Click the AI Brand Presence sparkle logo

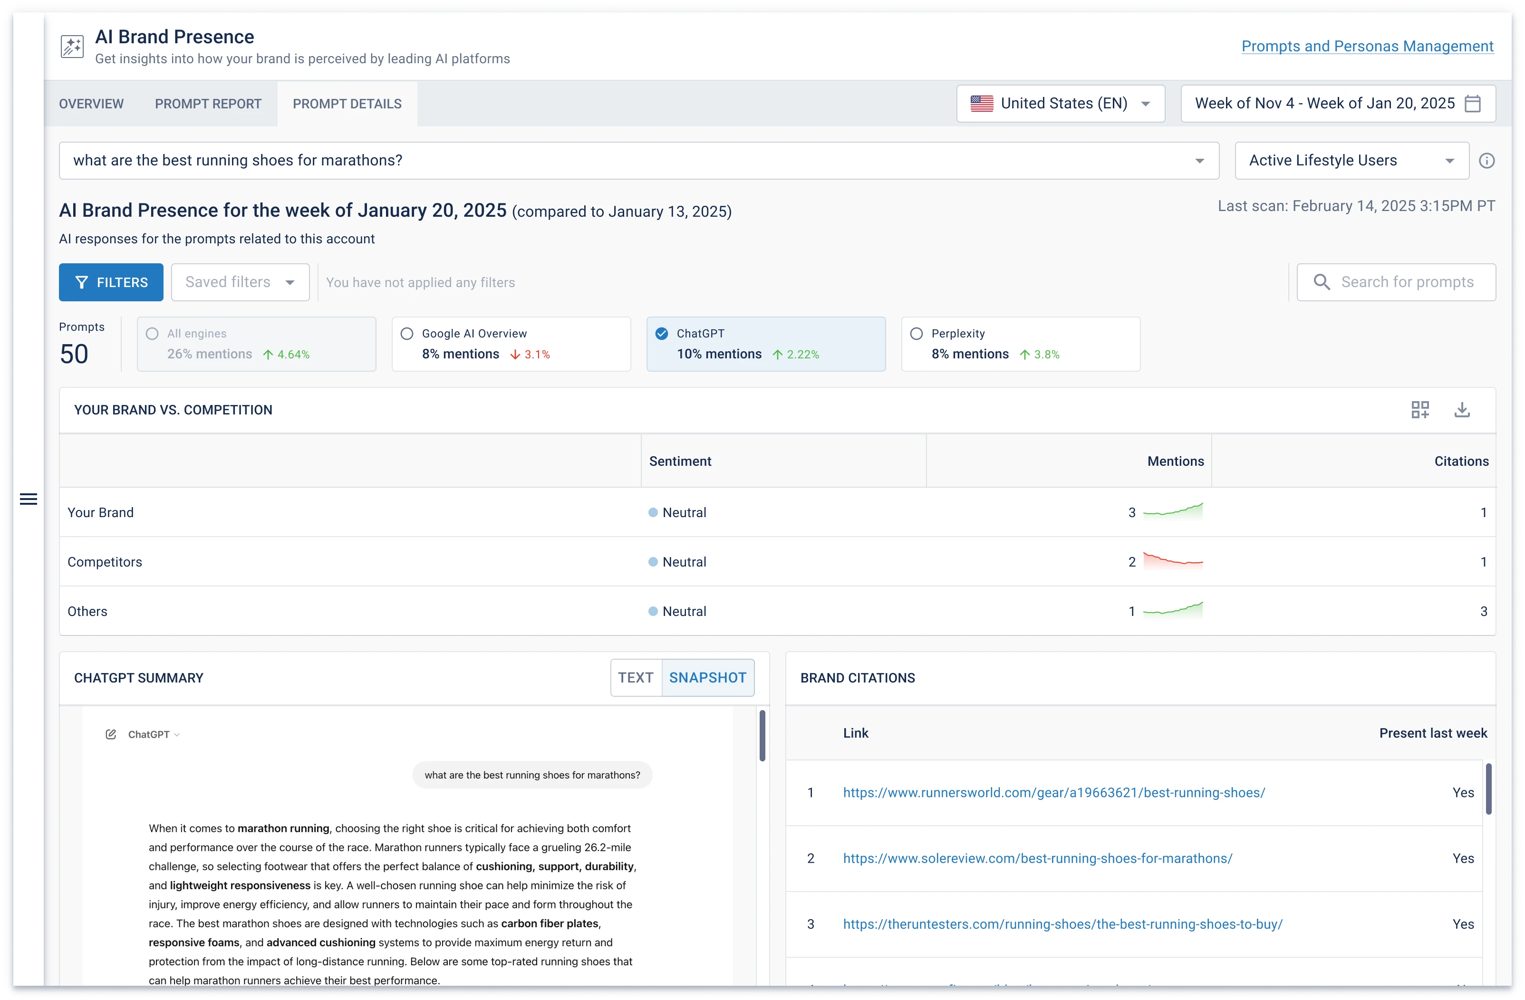coord(72,46)
